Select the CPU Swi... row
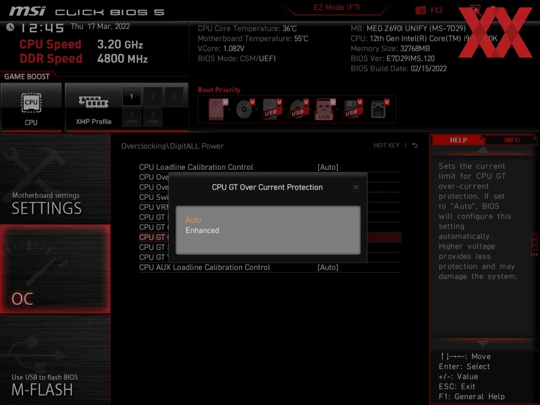The height and width of the screenshot is (405, 540). [x=154, y=197]
